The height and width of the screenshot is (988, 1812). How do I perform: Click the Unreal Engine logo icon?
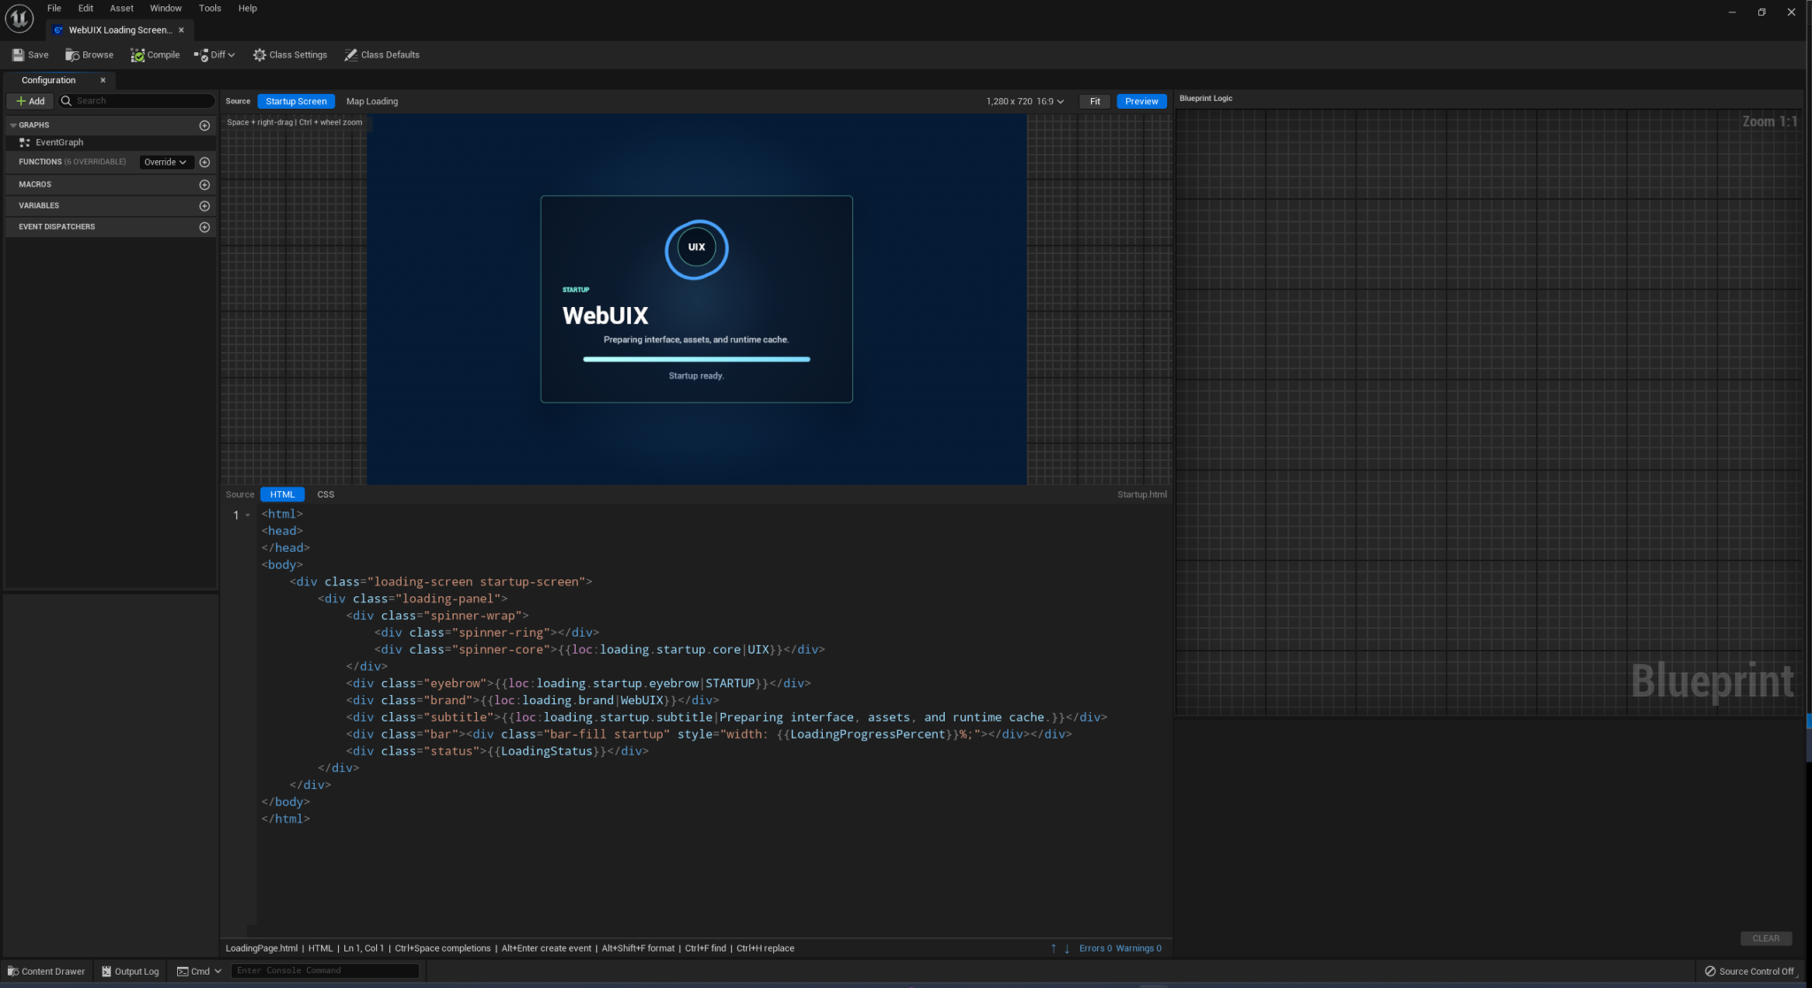pos(19,18)
